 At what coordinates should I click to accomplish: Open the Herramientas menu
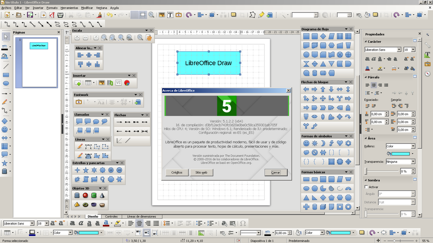(x=69, y=8)
